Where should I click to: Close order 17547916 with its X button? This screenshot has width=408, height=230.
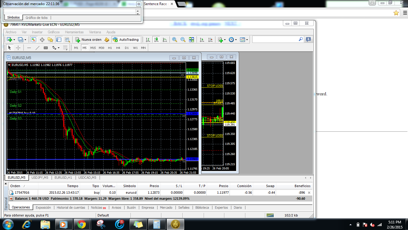click(x=309, y=193)
